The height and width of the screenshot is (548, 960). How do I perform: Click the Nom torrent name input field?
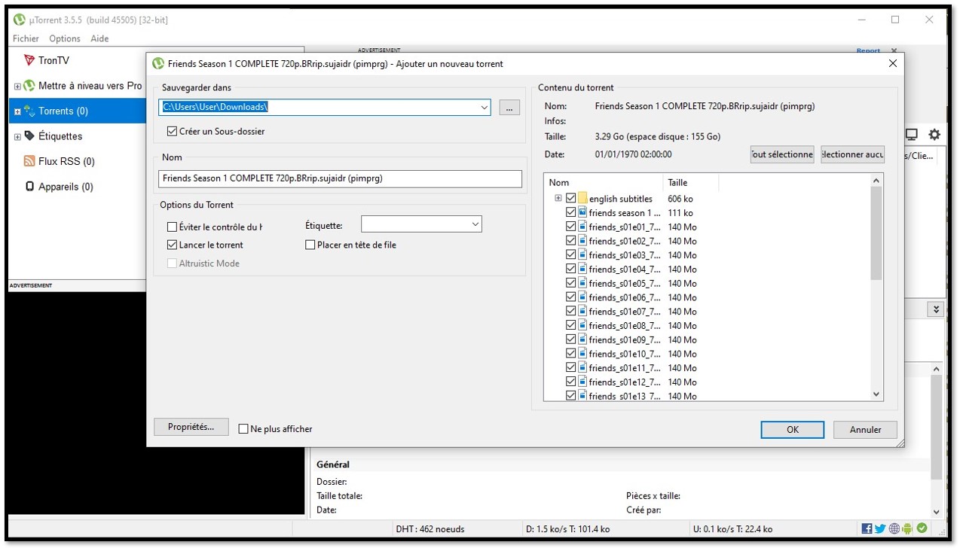click(340, 178)
